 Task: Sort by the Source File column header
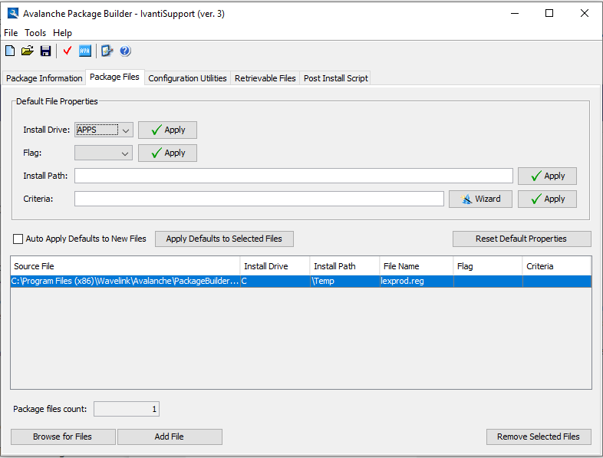tap(125, 266)
